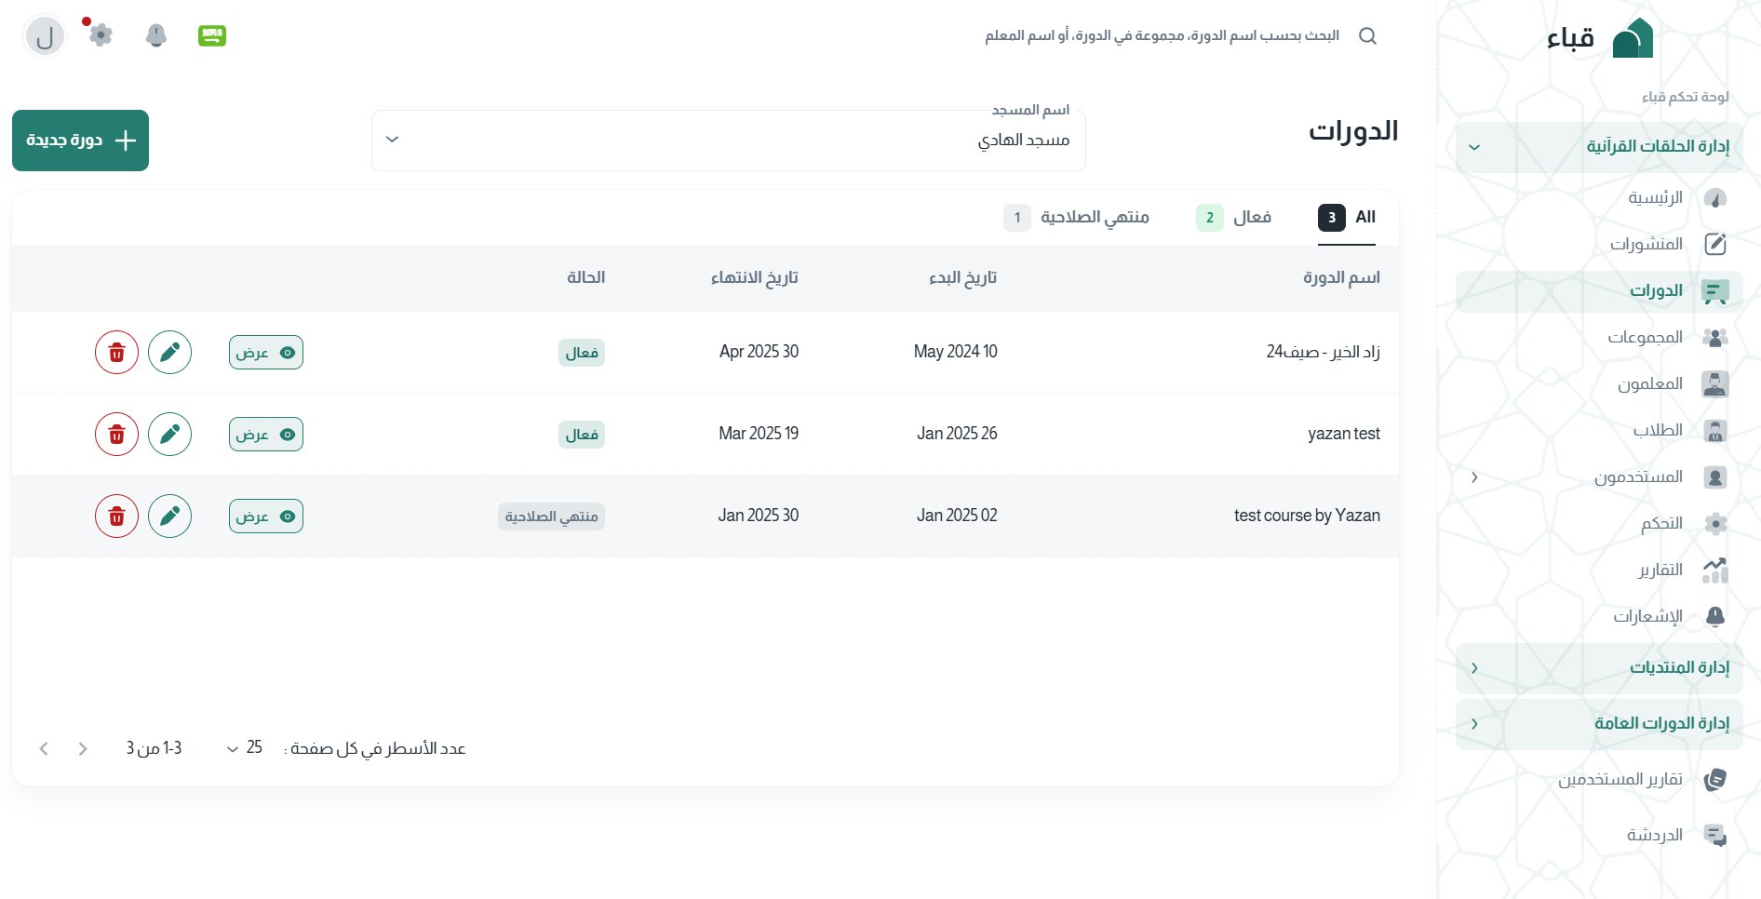The image size is (1761, 899).
Task: Click the search magnifier icon
Action: [1367, 35]
